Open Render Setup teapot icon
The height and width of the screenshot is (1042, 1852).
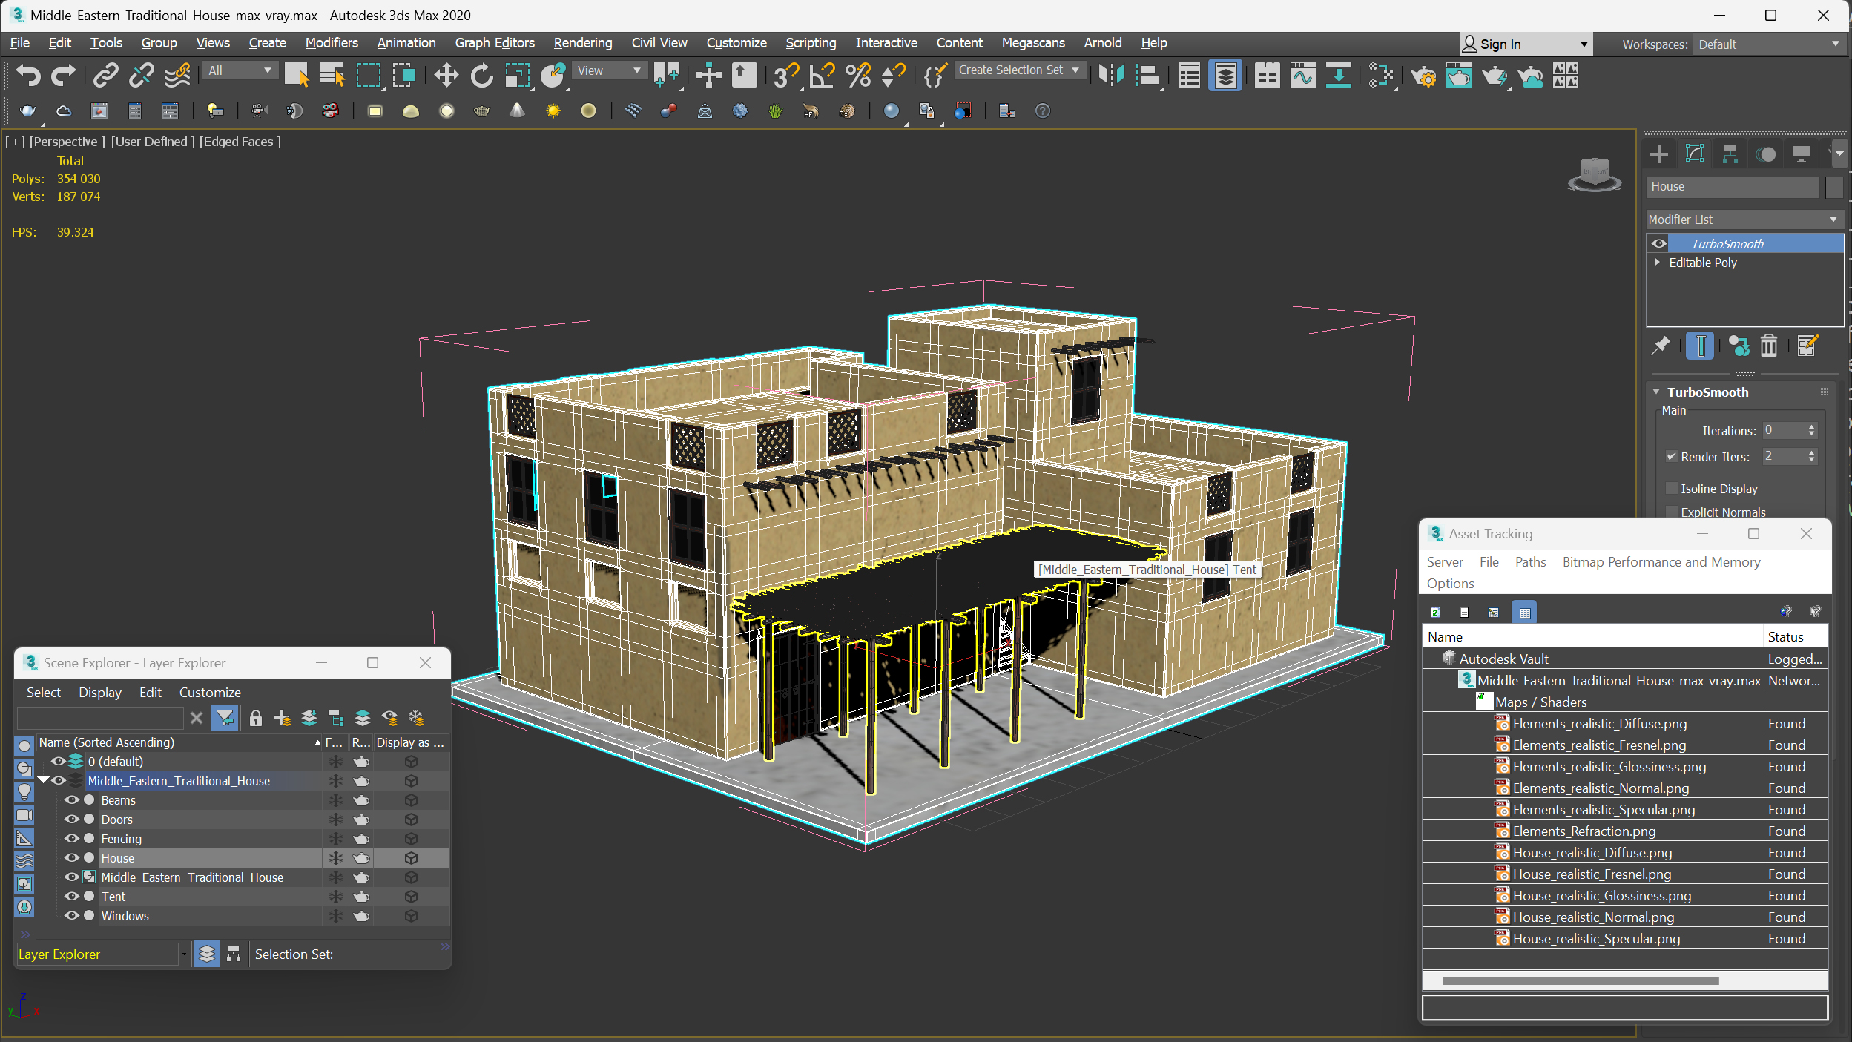click(1423, 75)
